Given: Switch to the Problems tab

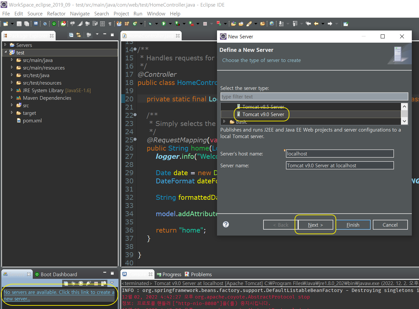Looking at the screenshot, I should 198,274.
